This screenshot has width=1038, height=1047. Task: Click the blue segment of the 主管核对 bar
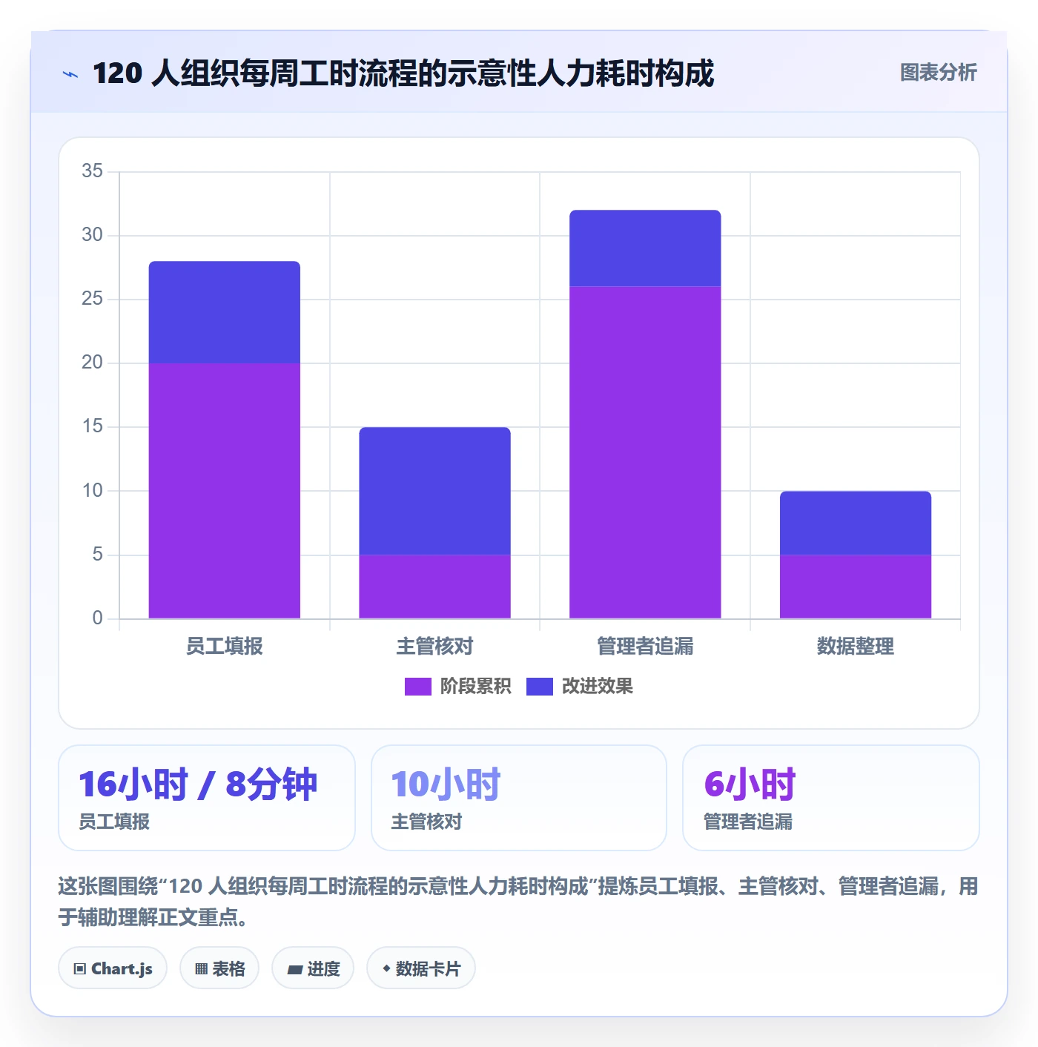tap(435, 491)
